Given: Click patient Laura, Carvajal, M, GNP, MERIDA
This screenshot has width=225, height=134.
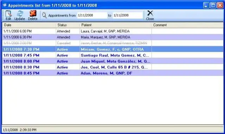Looking at the screenshot, I should [105, 31].
